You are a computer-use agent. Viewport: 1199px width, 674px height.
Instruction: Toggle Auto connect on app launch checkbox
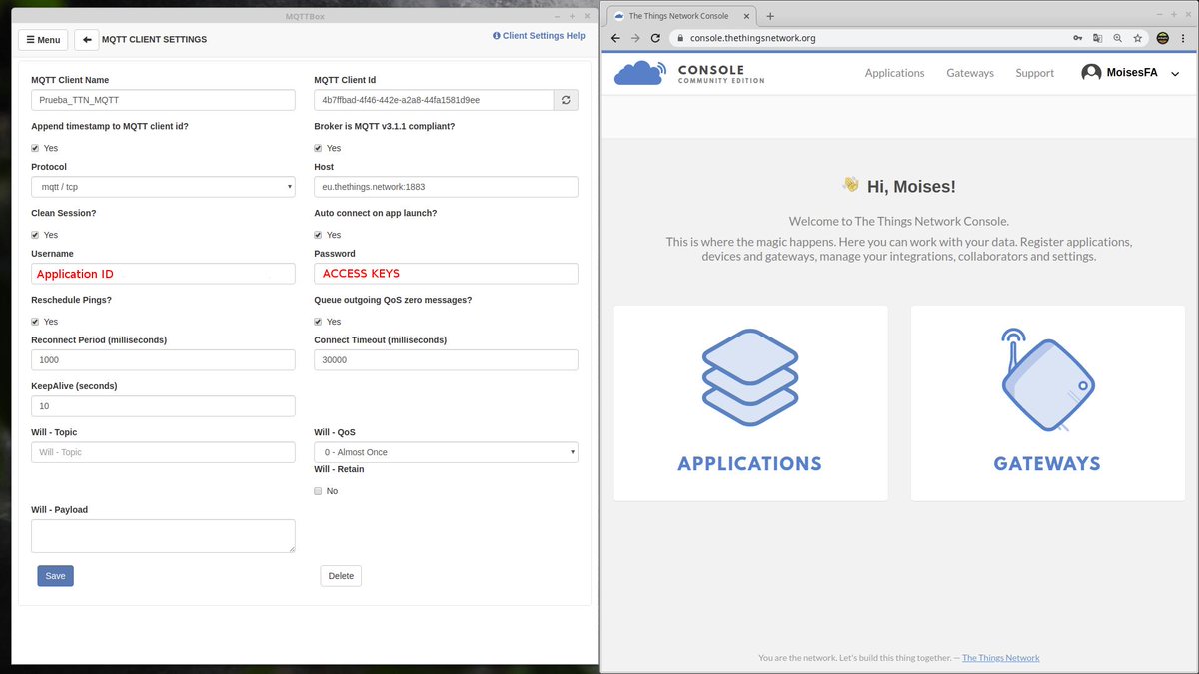point(319,235)
